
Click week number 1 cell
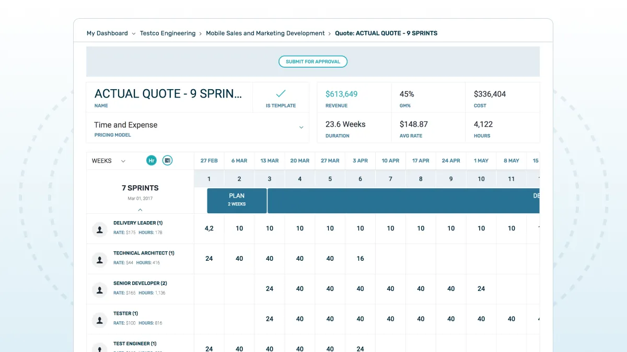pyautogui.click(x=209, y=179)
